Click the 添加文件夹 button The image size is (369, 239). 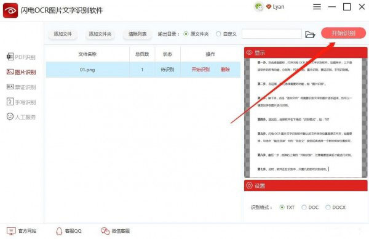coord(100,34)
